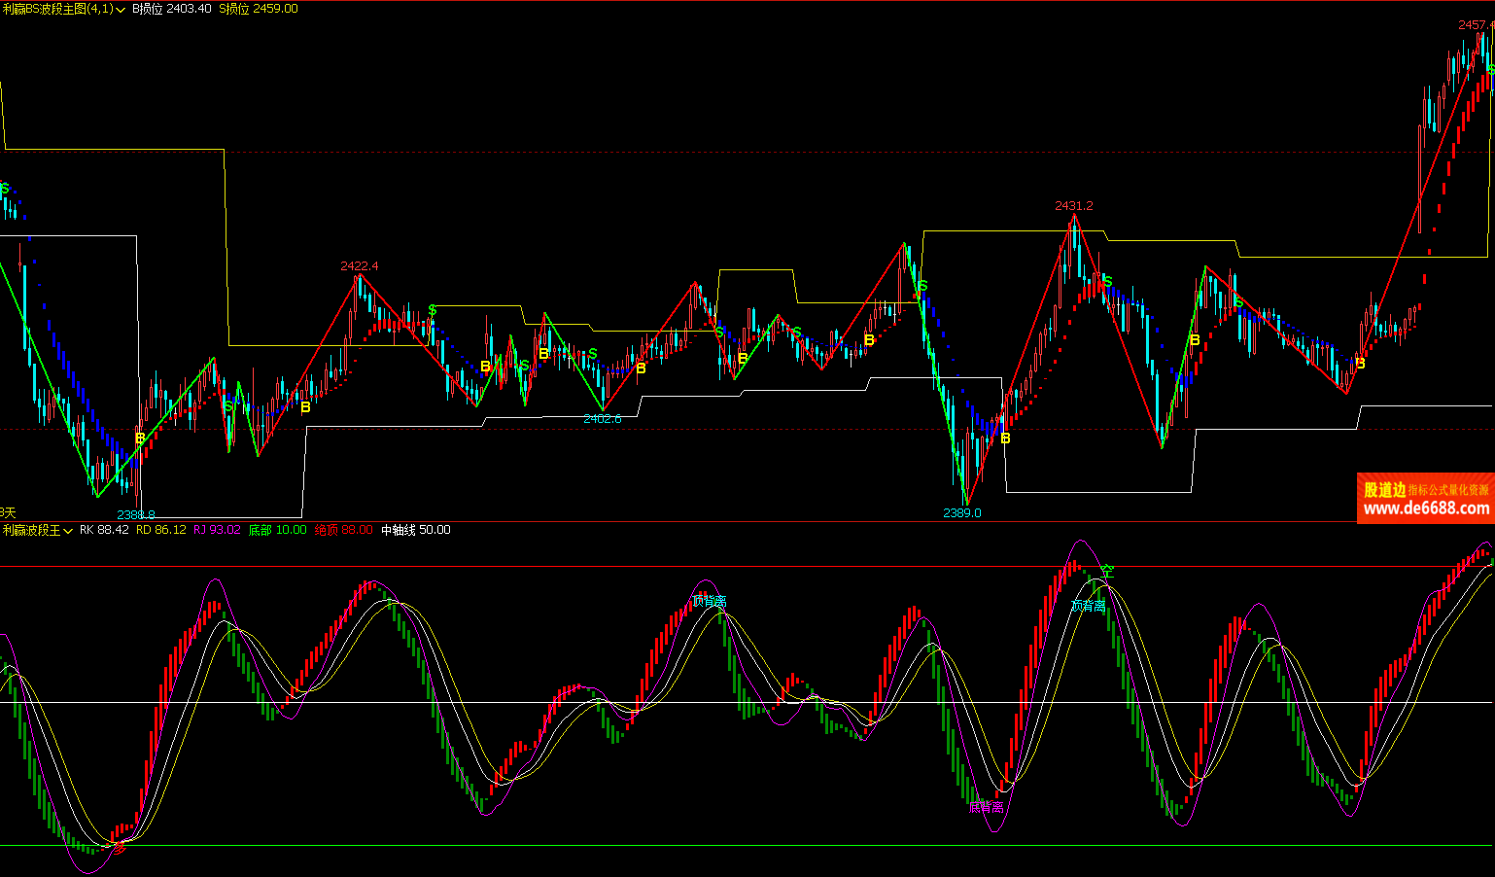This screenshot has width=1495, height=877.
Task: Click the S marker at the chart's far left
Action: [5, 188]
